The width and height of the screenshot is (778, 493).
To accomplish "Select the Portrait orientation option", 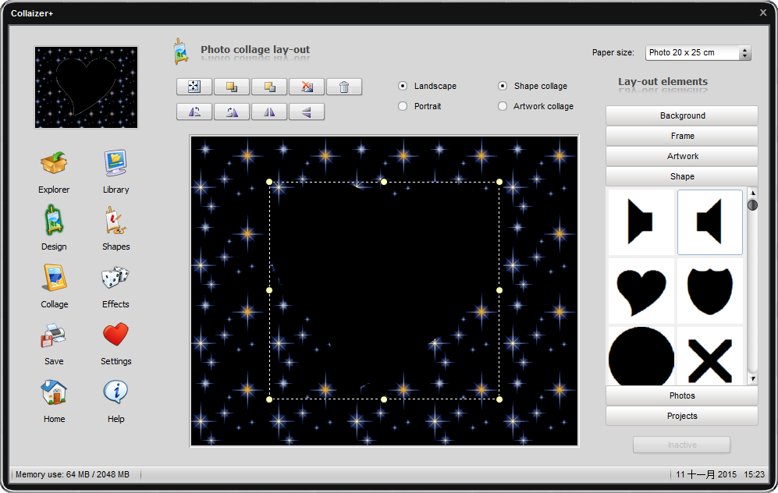I will 403,106.
